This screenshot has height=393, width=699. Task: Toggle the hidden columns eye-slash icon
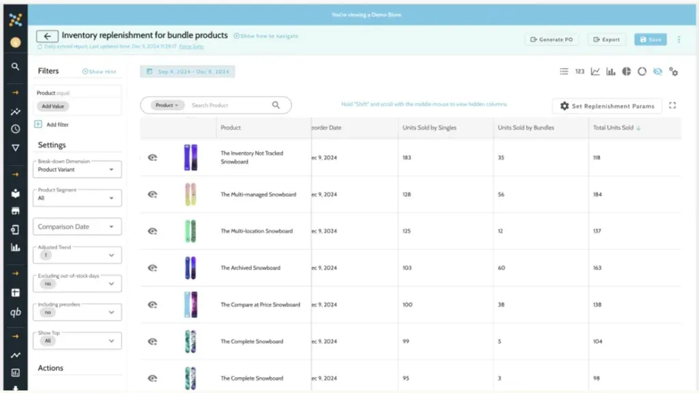coord(657,71)
